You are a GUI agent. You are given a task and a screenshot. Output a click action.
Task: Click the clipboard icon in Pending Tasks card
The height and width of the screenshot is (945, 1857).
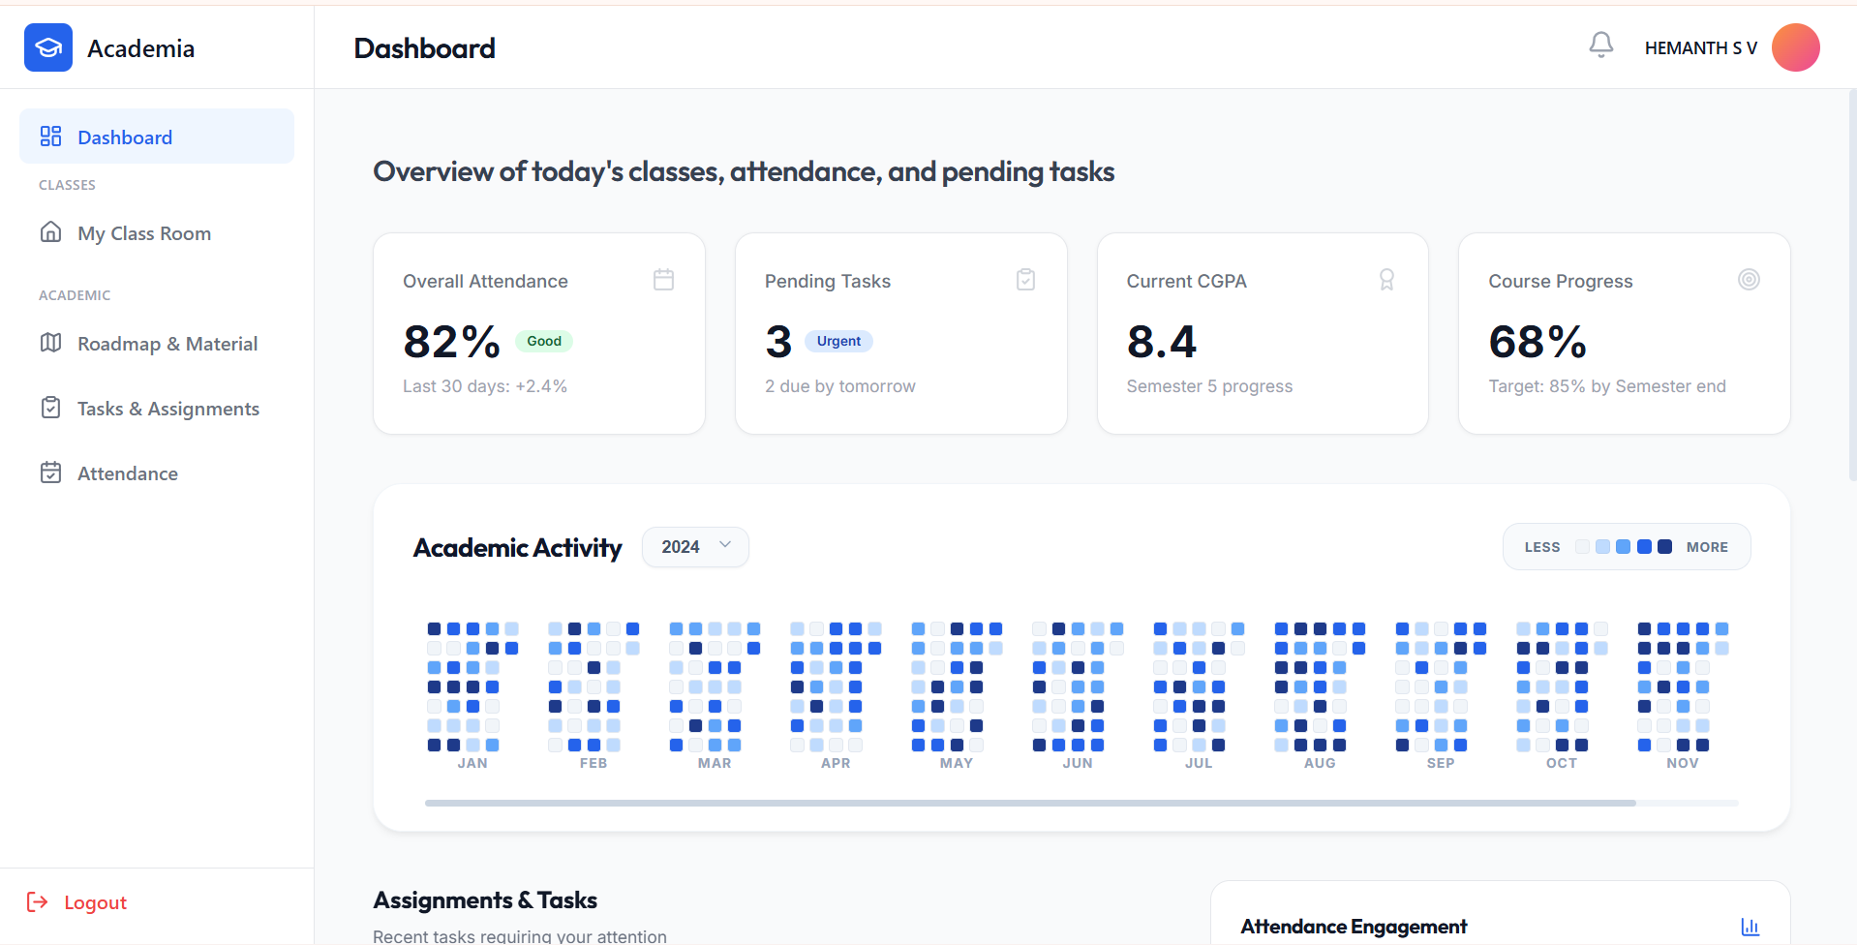[1025, 280]
